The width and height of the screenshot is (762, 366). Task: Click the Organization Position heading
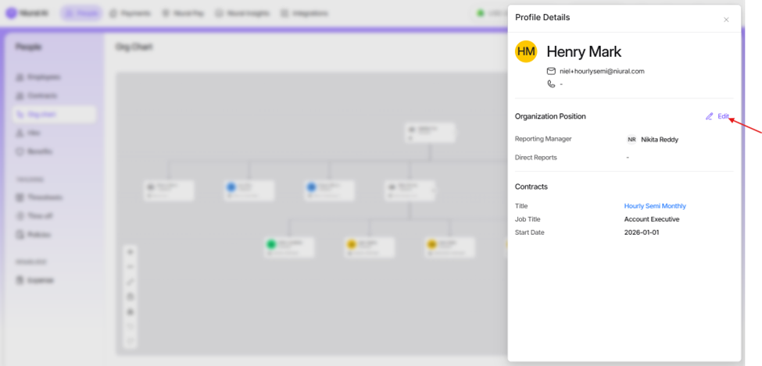click(x=550, y=116)
